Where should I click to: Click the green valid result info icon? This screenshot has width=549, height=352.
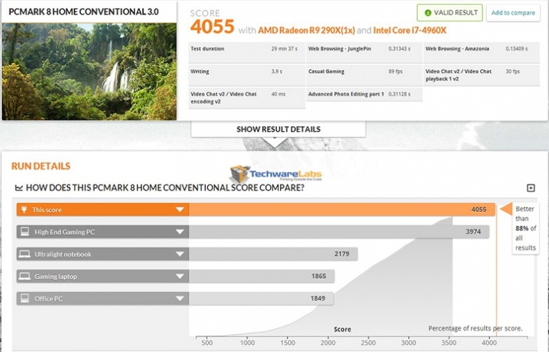428,13
